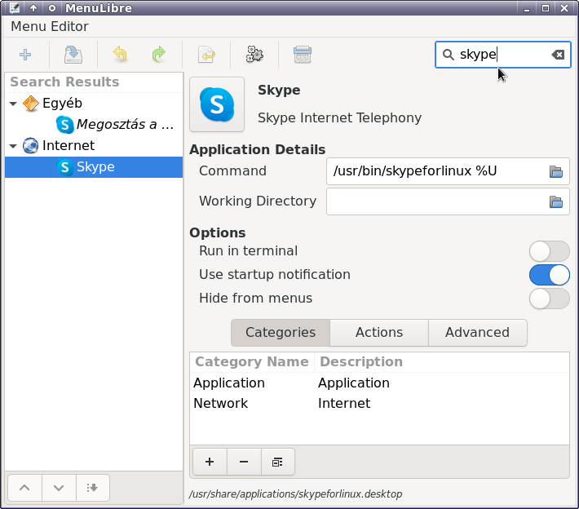
Task: Disable Use startup notification switch
Action: (x=549, y=275)
